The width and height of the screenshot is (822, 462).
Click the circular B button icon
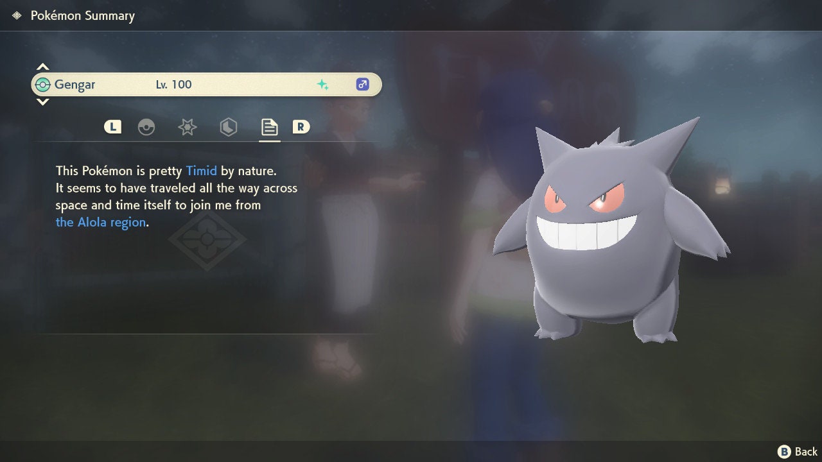coord(784,452)
